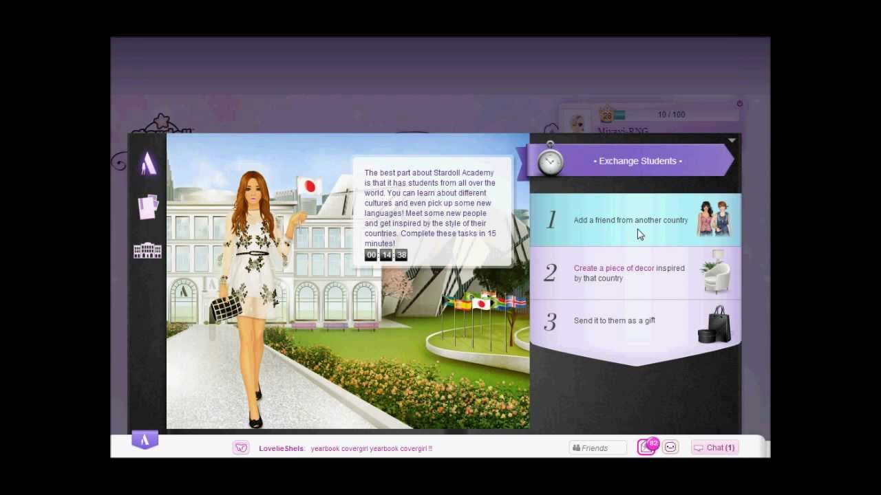Click the black shopping bag thumbnail in task 3
Screen dimensions: 881x495
coord(714,324)
